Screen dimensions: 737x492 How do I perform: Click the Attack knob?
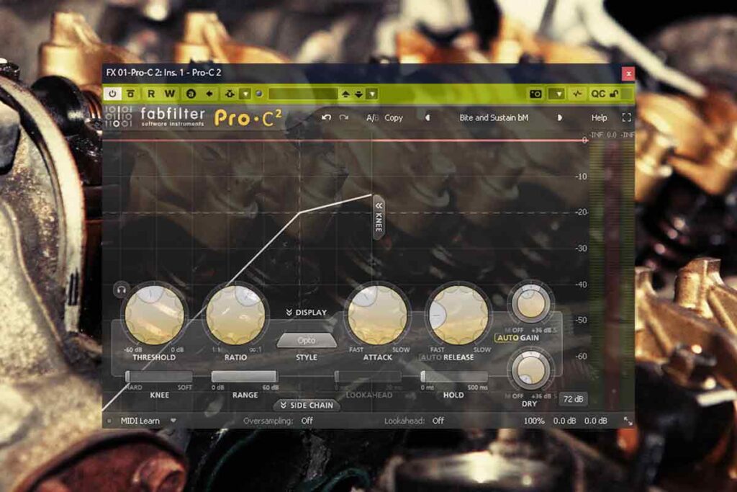point(377,314)
